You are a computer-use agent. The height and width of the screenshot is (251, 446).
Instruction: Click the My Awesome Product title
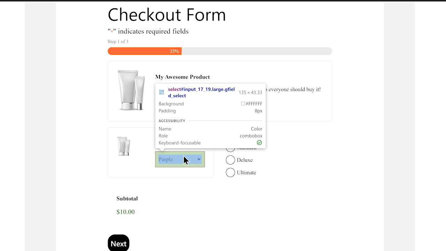(x=183, y=77)
